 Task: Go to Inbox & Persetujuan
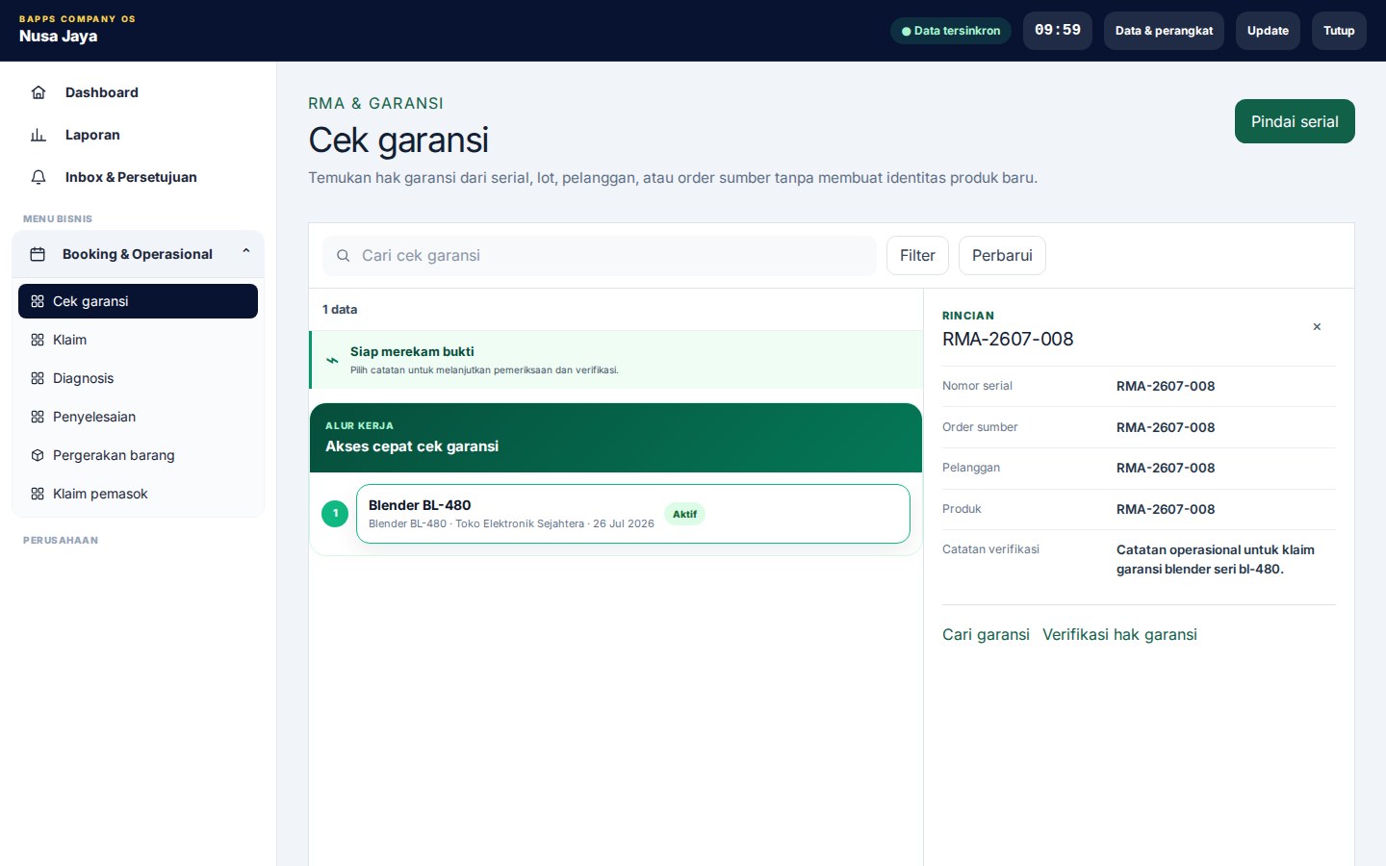[139, 177]
